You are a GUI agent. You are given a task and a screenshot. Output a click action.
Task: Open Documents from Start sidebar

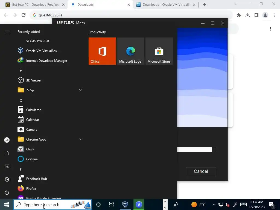click(7, 153)
